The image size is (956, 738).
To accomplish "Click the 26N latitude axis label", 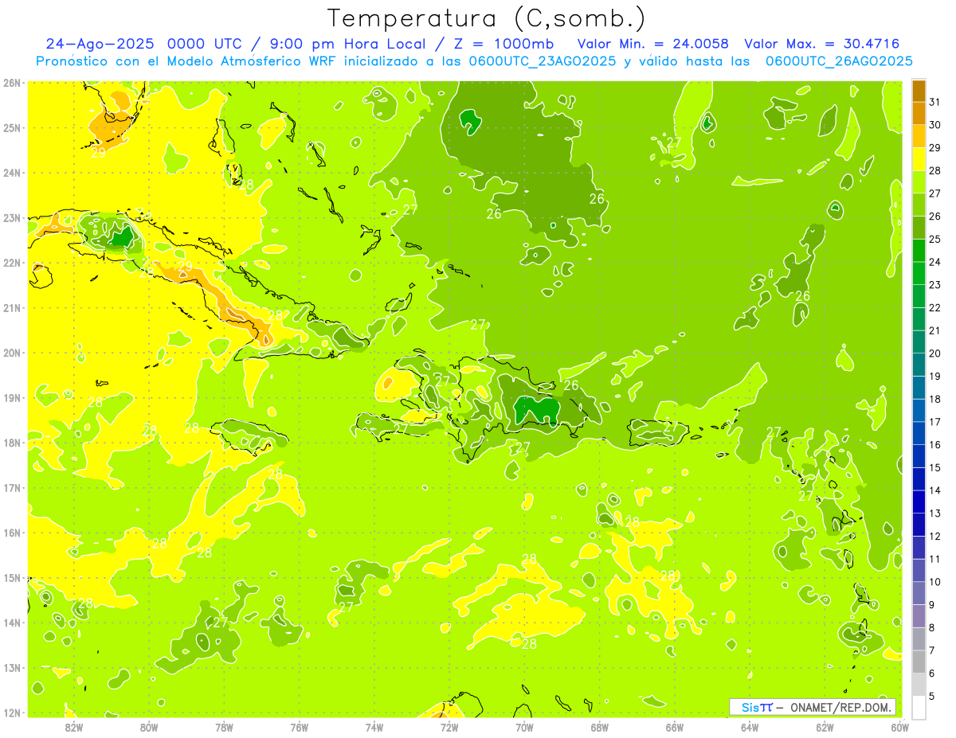I will (x=12, y=83).
